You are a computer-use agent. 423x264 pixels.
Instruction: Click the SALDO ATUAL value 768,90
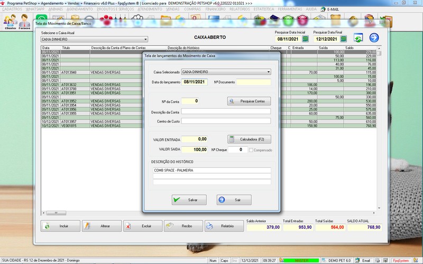[x=364, y=228]
